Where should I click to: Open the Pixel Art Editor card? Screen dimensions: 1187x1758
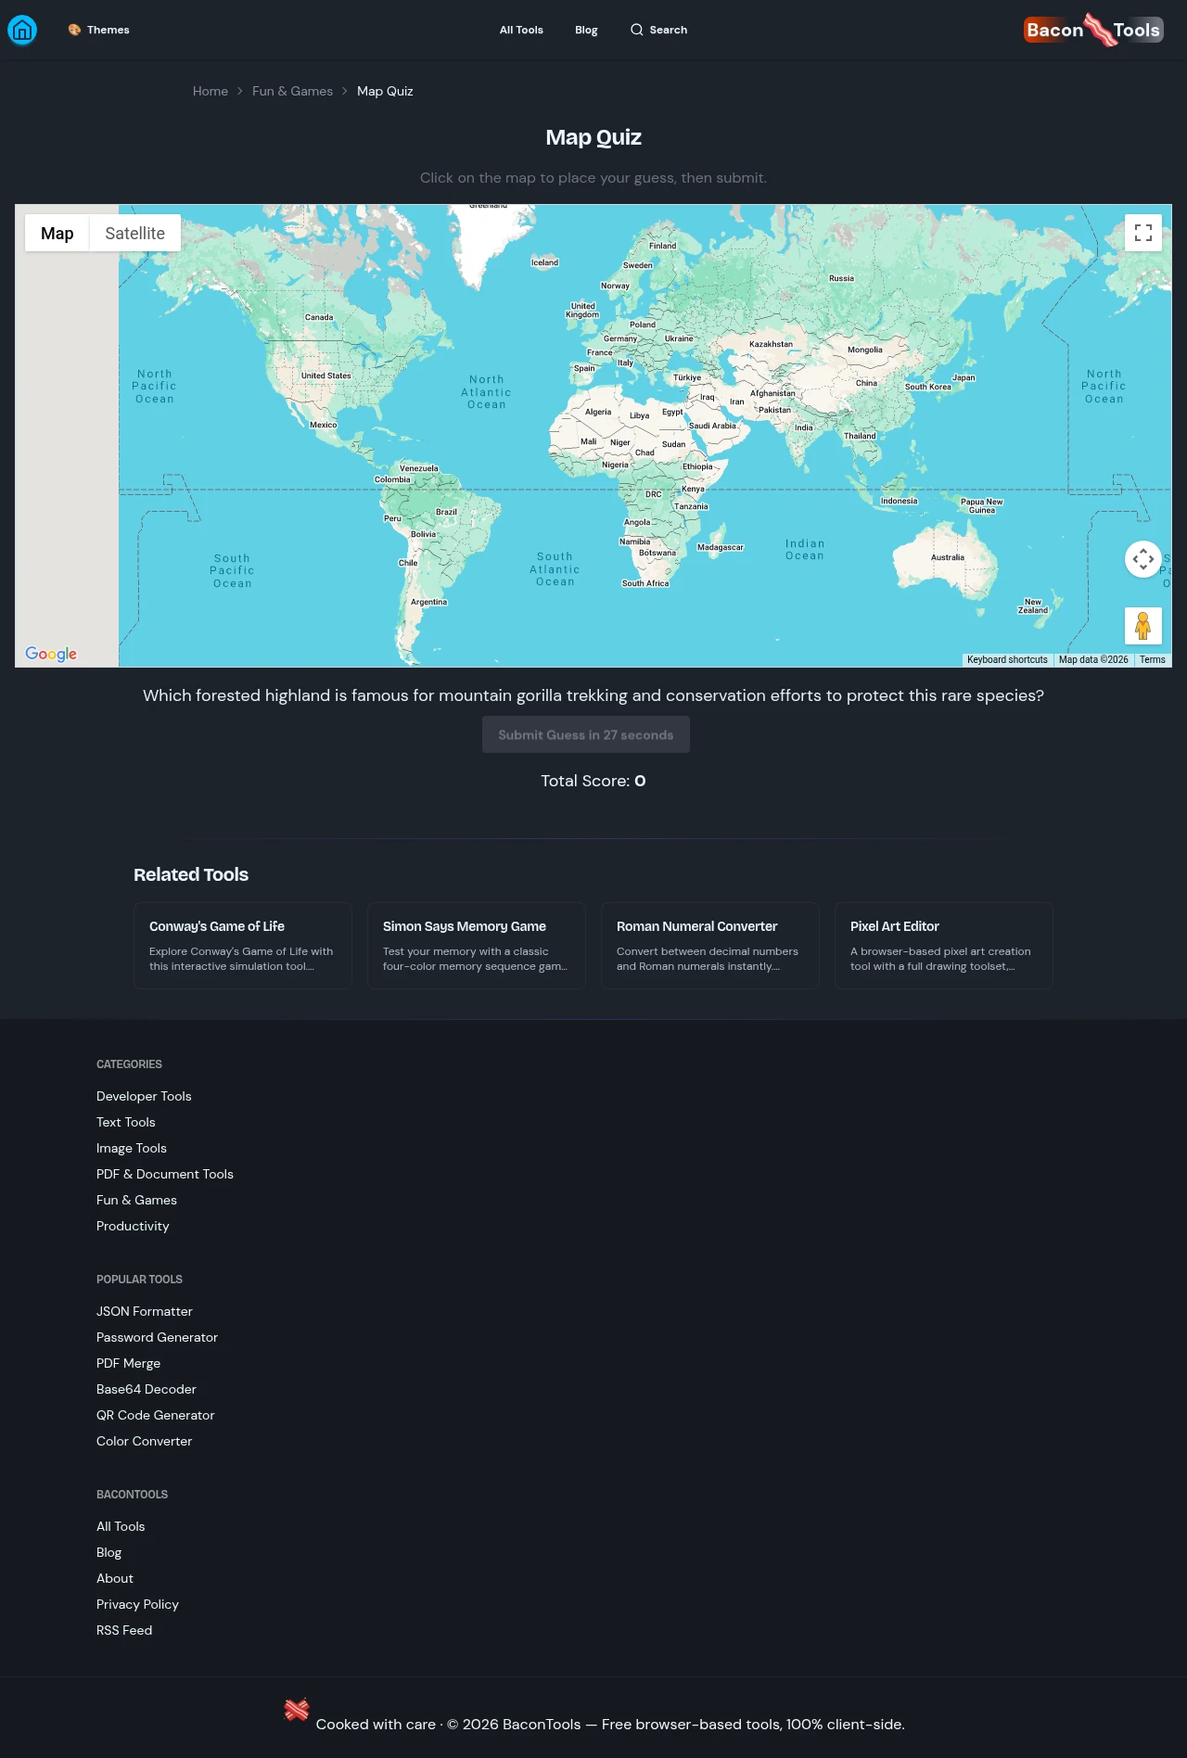[943, 945]
